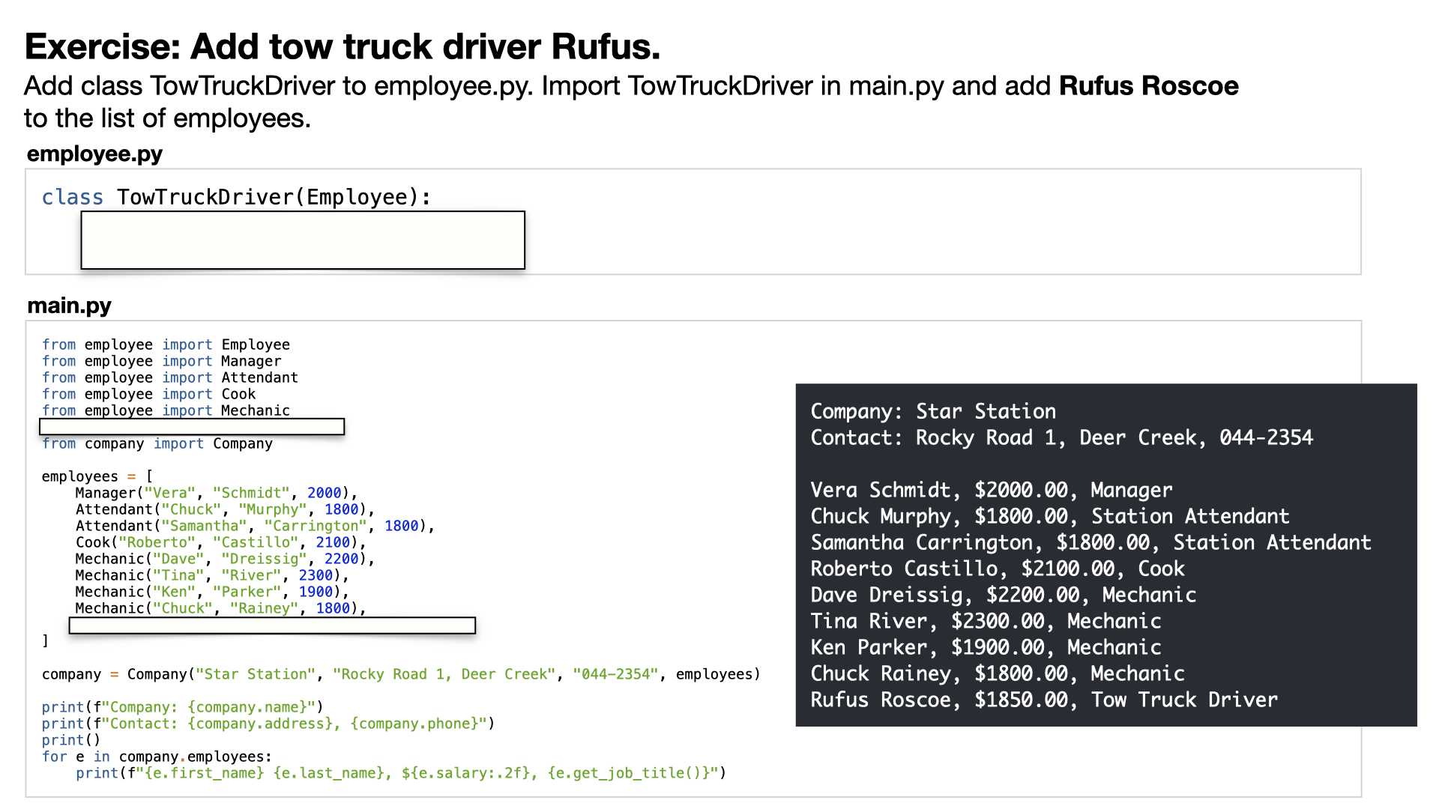Click the blank employee entry box above closing bracket
The width and height of the screenshot is (1439, 809).
[272, 625]
